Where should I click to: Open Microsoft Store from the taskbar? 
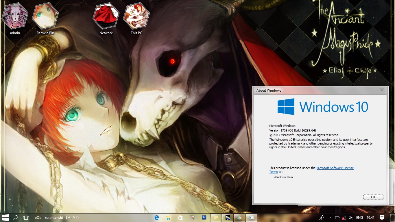tap(180, 218)
